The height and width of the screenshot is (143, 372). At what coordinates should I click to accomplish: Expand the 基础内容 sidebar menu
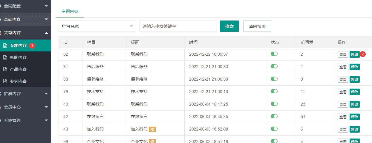(x=25, y=19)
